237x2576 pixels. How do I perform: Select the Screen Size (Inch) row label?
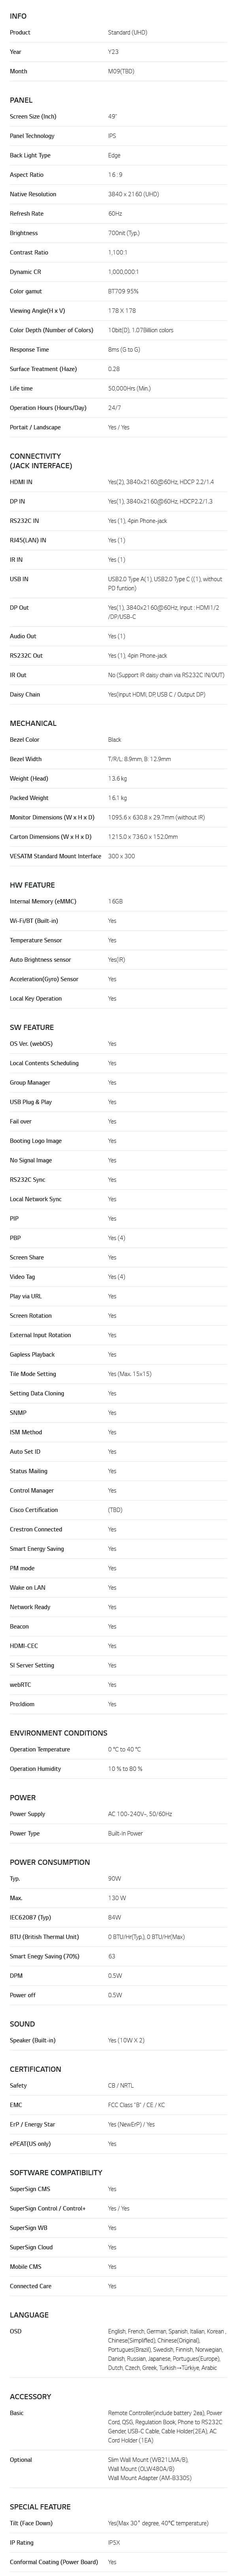[x=33, y=117]
